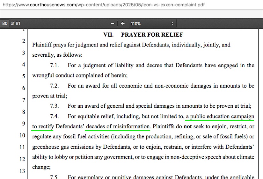Viewport: 263px width, 179px height.
Task: Open the 110% zoom level dropdown
Action: 152,24
